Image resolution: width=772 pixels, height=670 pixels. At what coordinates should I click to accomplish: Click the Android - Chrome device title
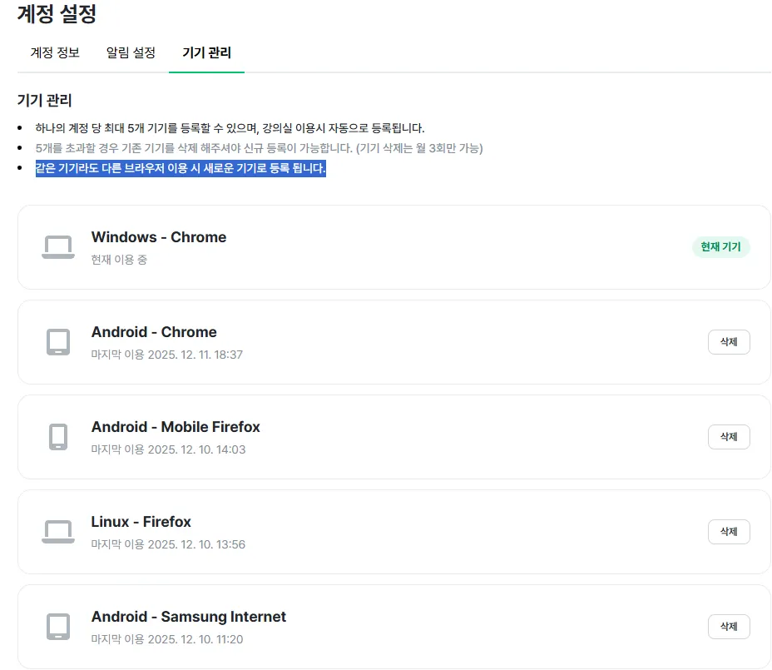(154, 332)
